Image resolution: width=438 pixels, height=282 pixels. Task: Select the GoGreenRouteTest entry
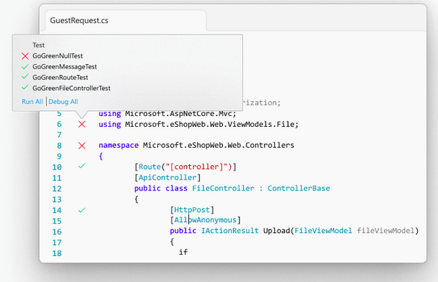[x=60, y=77]
